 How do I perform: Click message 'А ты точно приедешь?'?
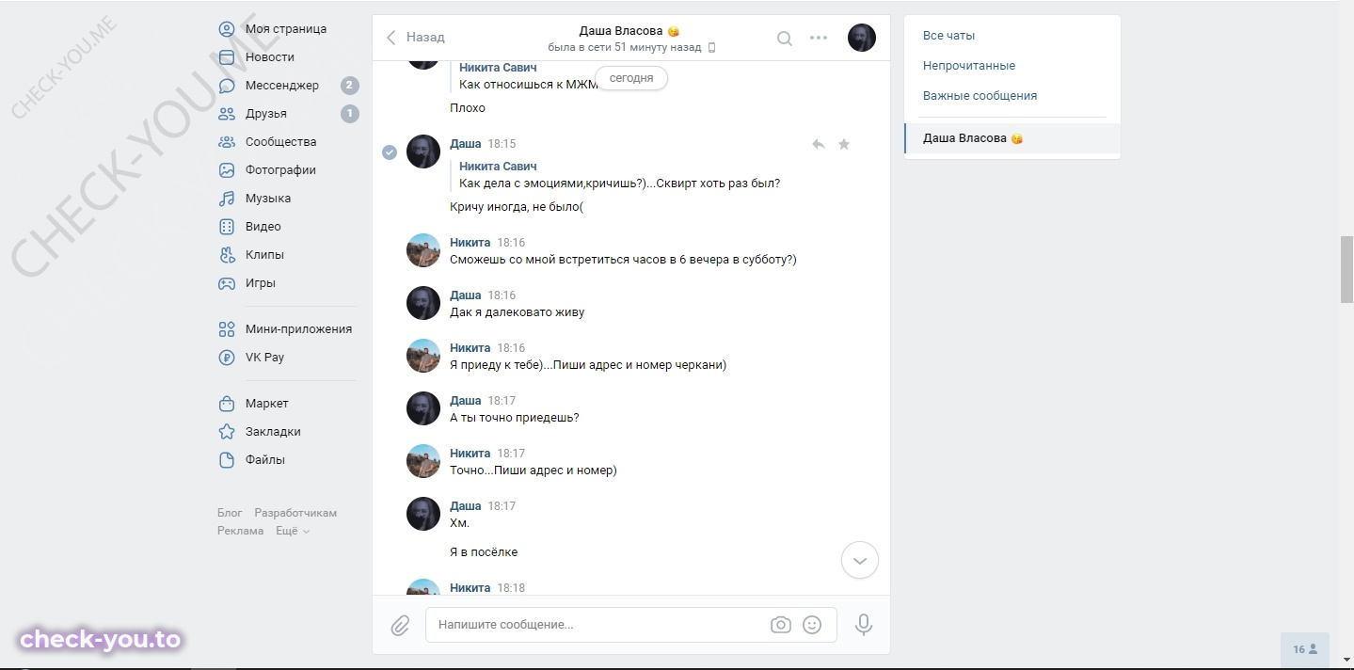515,418
